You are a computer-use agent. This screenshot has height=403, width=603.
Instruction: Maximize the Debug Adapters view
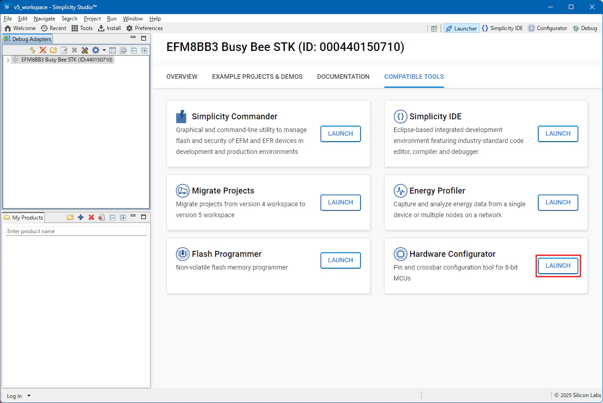(x=144, y=38)
